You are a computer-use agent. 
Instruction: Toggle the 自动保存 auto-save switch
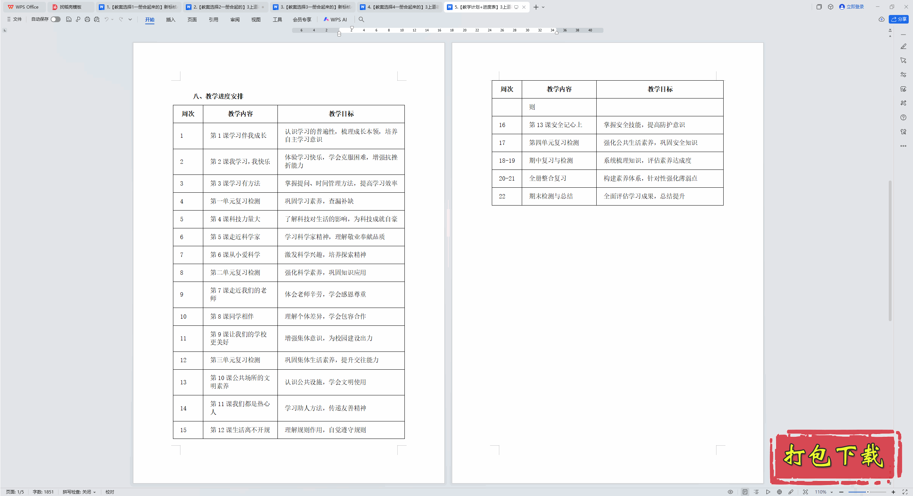pos(55,19)
